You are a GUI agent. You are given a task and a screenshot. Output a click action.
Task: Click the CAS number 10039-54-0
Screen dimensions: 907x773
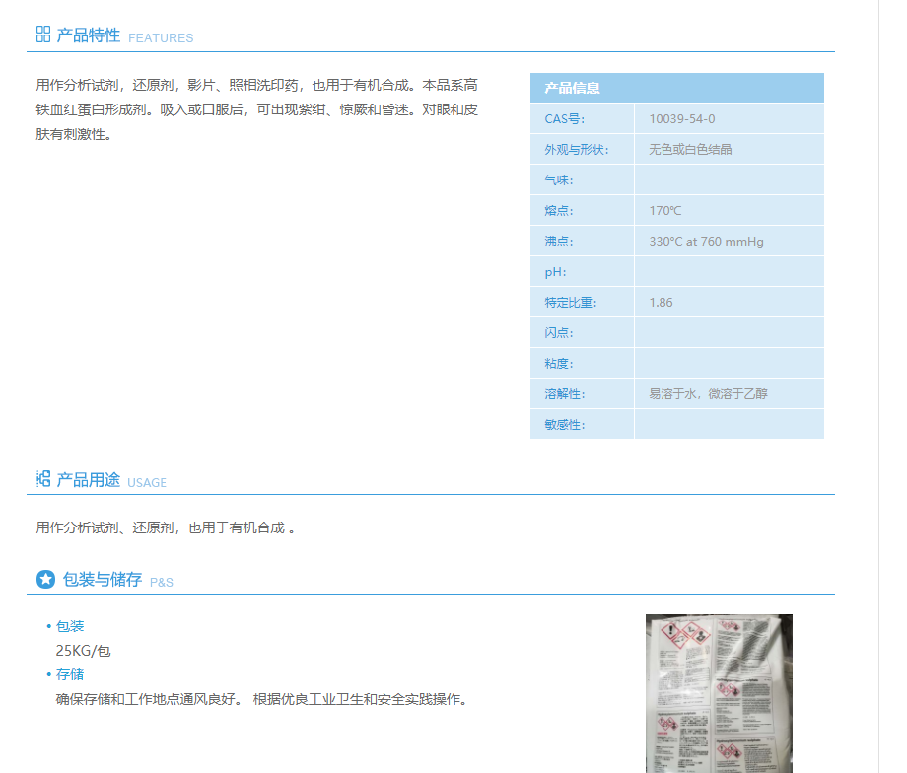(680, 117)
